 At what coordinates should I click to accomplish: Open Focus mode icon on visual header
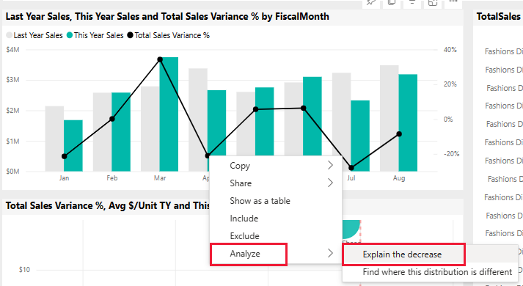pos(433,2)
